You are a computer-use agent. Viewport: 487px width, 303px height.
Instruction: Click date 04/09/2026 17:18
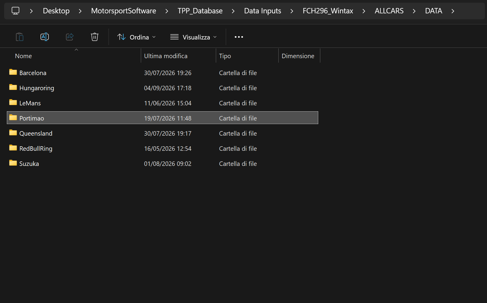pyautogui.click(x=168, y=88)
